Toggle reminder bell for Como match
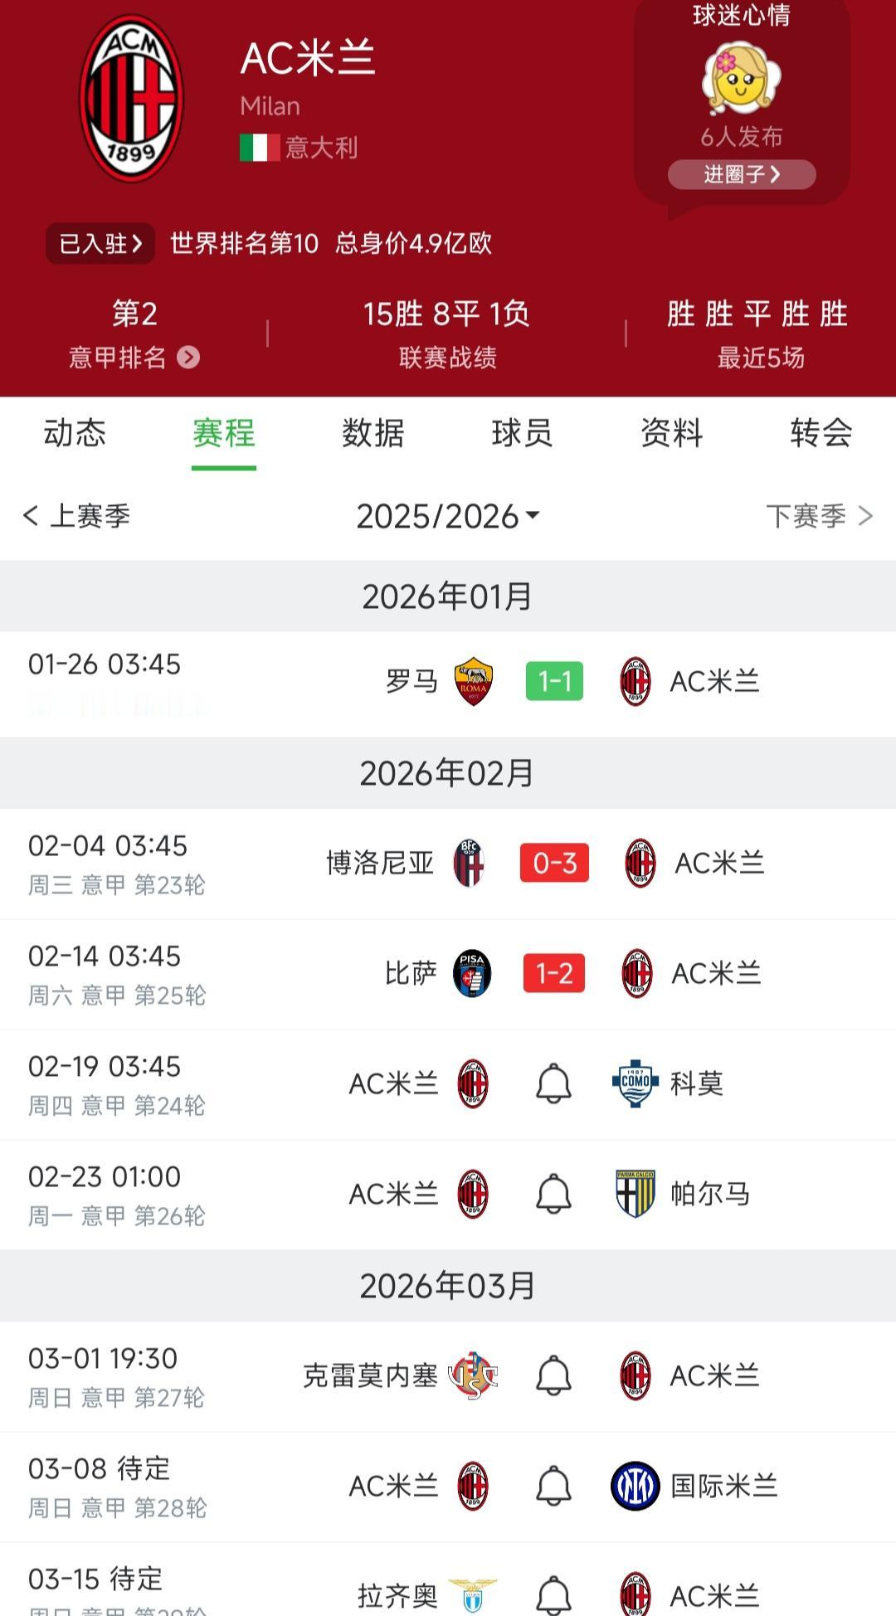This screenshot has width=896, height=1616. coord(553,1083)
